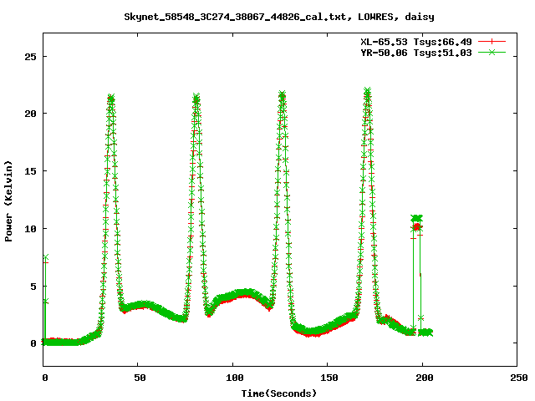Click the y-axis tick label 20
The height and width of the screenshot is (401, 535).
30,114
